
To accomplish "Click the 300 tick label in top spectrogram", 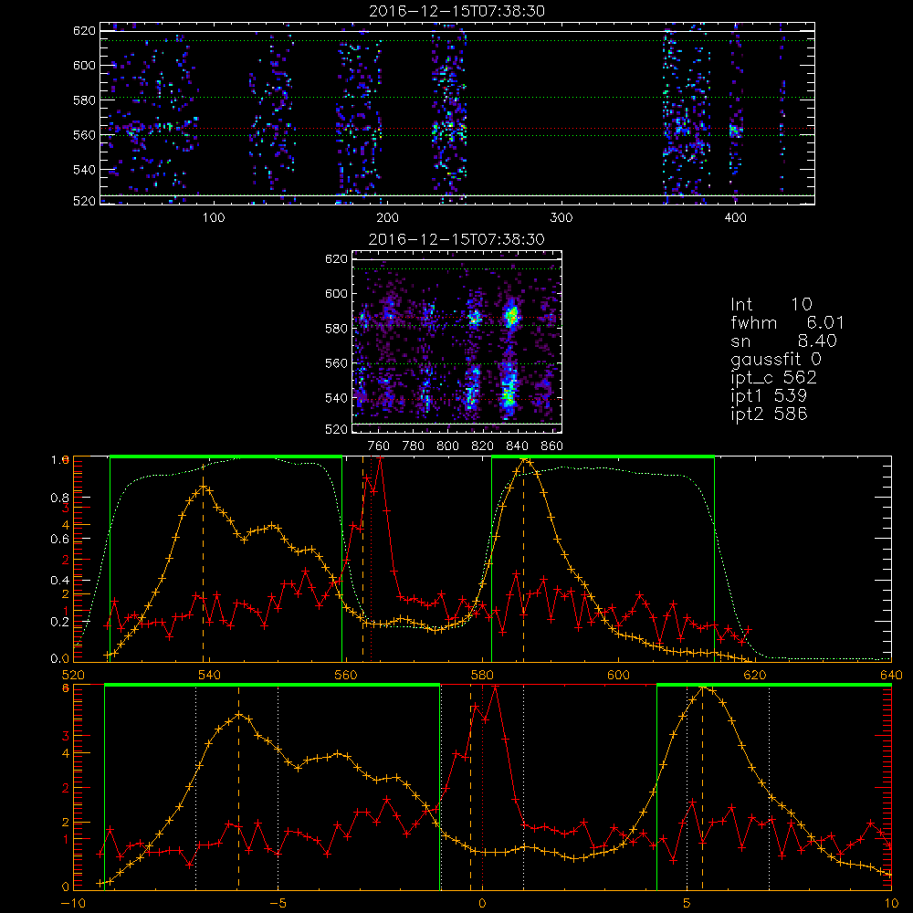I will pyautogui.click(x=561, y=218).
